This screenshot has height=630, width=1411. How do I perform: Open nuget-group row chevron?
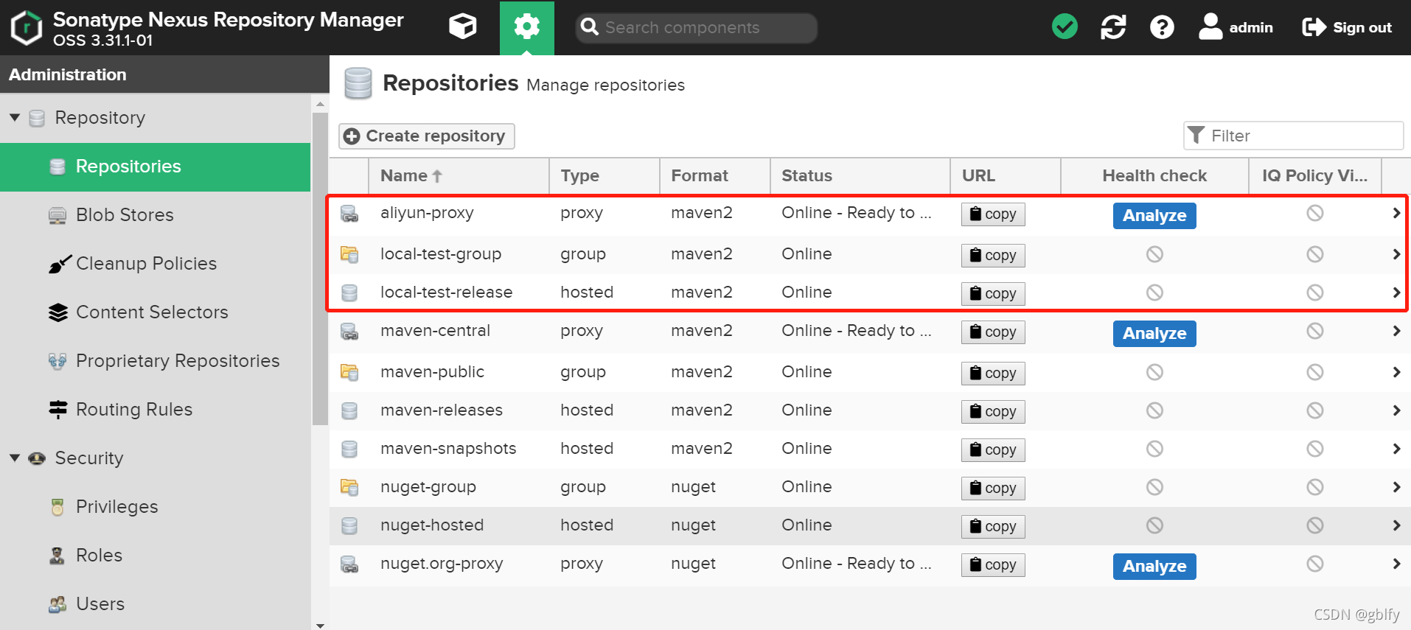click(x=1396, y=487)
